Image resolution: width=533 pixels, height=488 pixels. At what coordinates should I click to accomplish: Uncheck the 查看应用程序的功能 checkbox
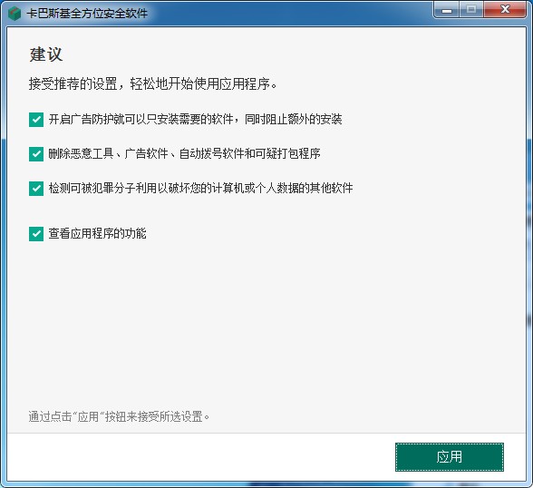tap(36, 234)
